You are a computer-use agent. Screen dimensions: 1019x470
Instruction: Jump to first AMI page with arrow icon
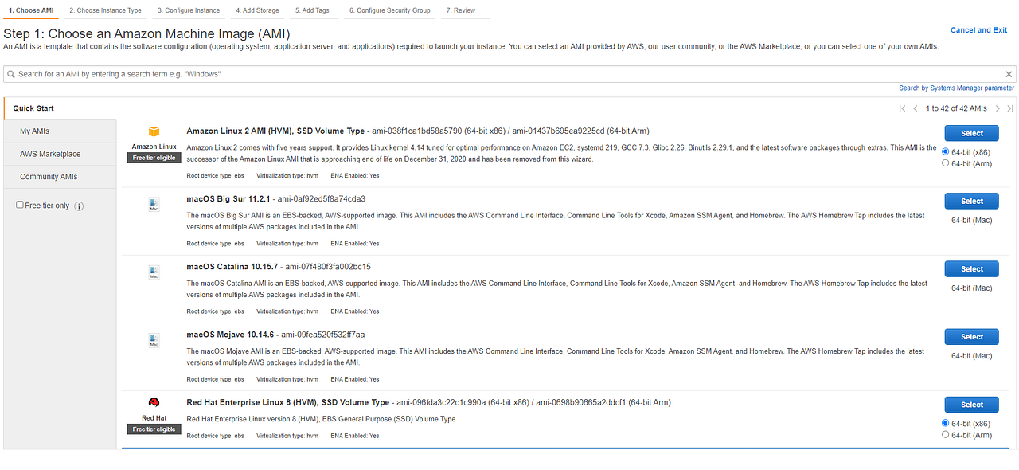click(902, 108)
